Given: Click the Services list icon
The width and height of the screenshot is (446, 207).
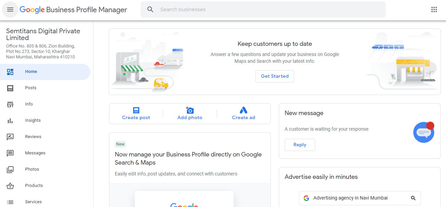Looking at the screenshot, I should click(10, 202).
